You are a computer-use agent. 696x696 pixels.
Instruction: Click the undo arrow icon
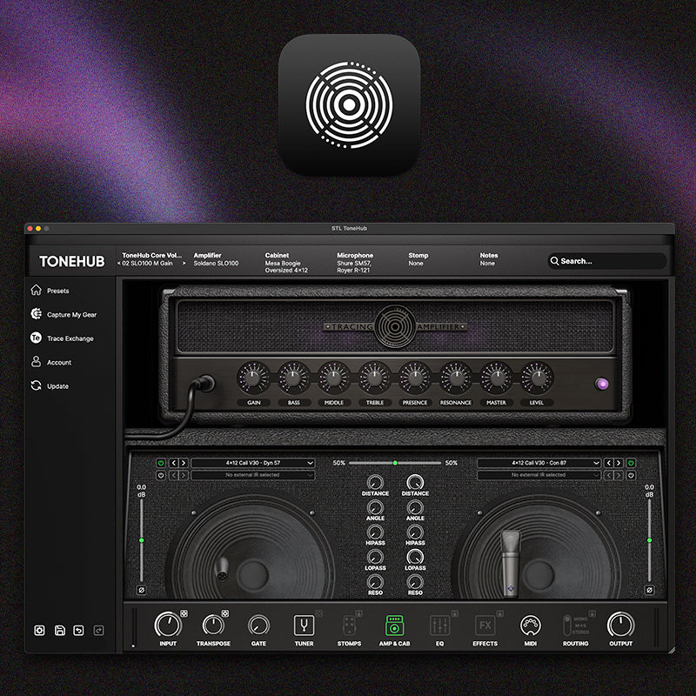pyautogui.click(x=78, y=630)
